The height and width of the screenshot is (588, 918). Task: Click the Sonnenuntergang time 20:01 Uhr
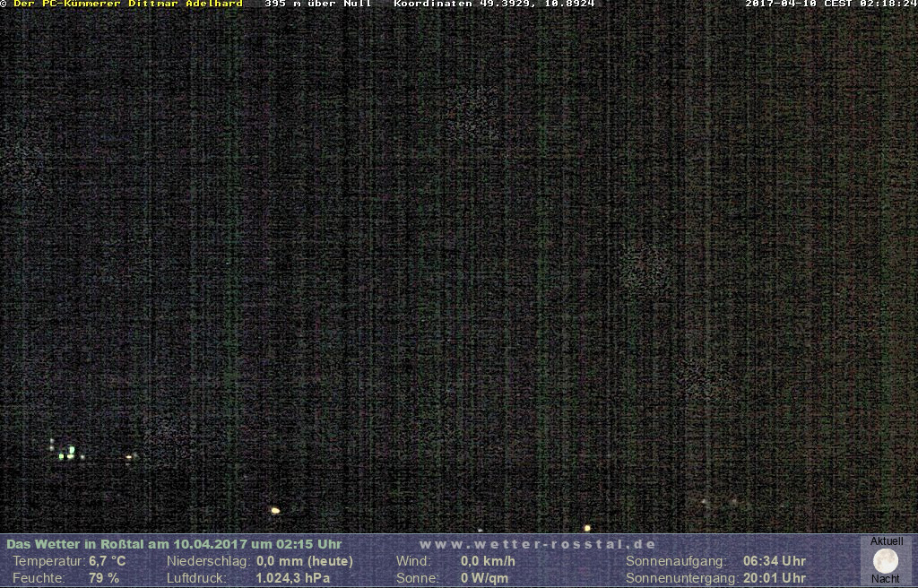click(775, 578)
